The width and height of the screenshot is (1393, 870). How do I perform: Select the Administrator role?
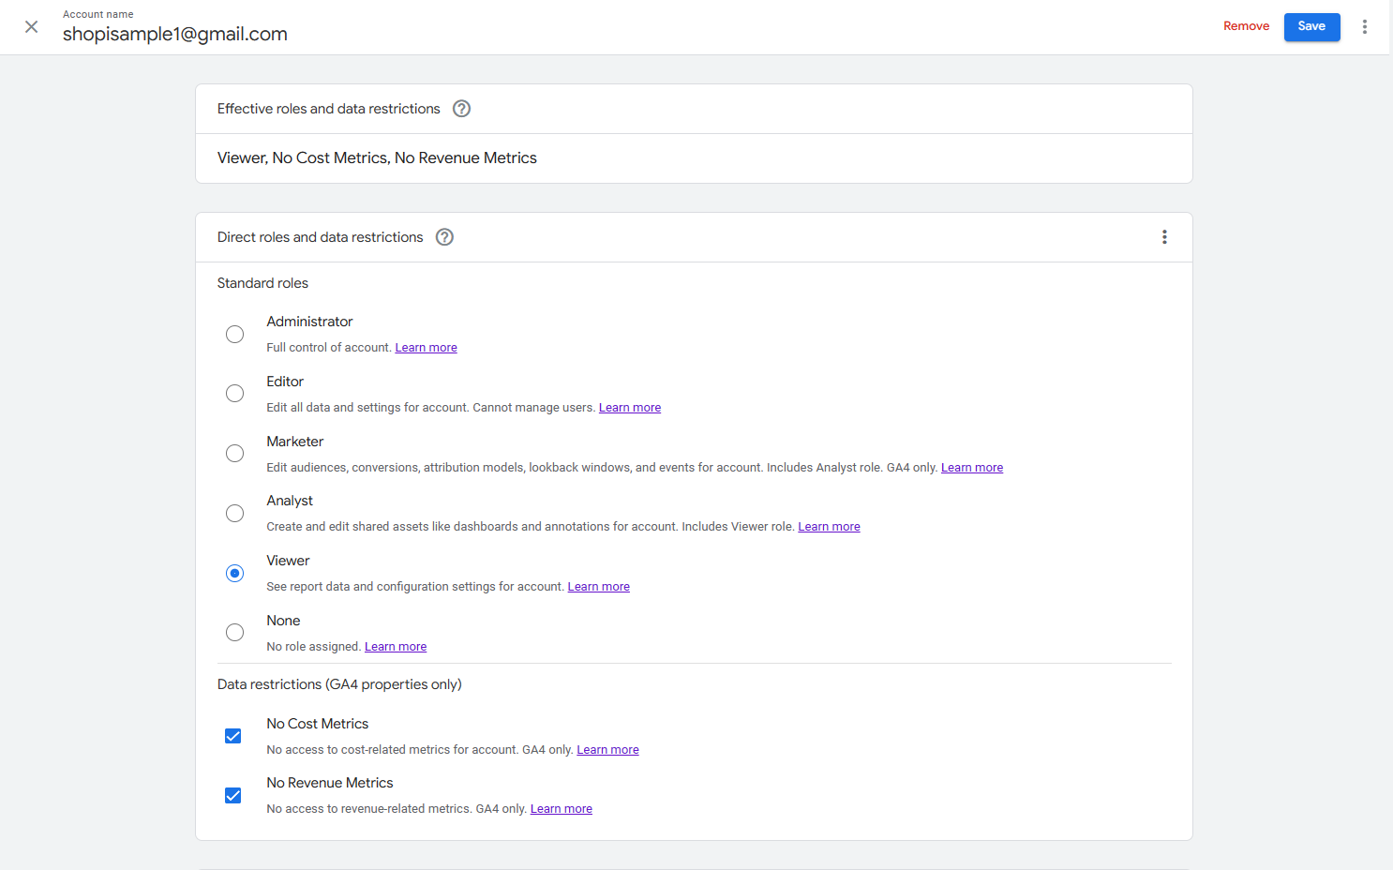235,335
